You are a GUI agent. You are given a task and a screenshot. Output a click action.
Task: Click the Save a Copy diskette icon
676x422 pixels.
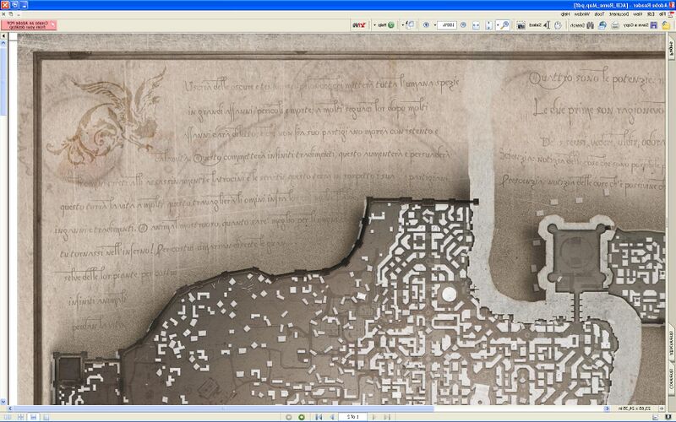point(653,25)
